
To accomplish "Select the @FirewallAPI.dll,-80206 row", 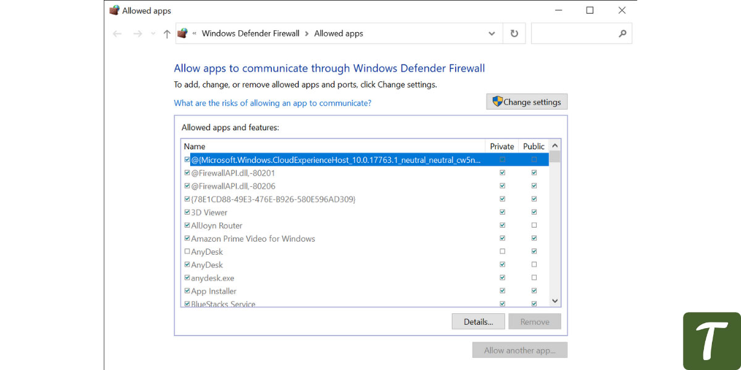I will [x=365, y=186].
